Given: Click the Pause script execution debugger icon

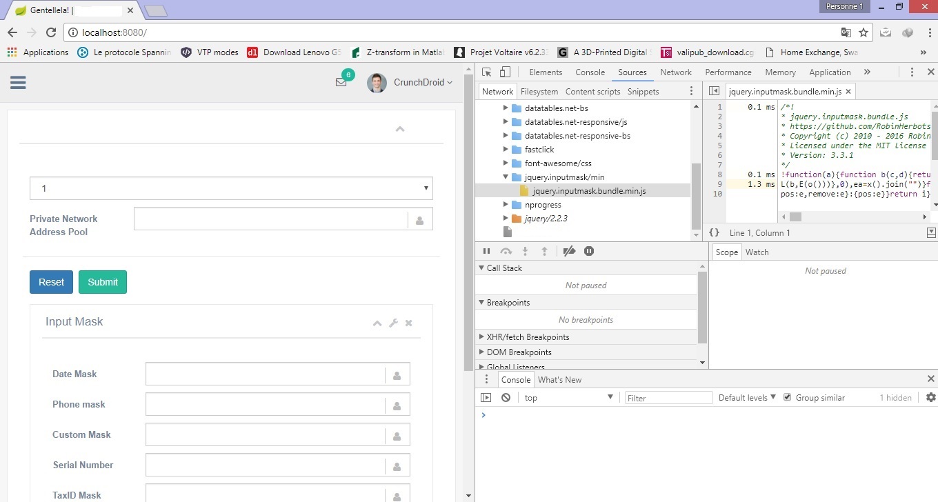Looking at the screenshot, I should point(486,250).
